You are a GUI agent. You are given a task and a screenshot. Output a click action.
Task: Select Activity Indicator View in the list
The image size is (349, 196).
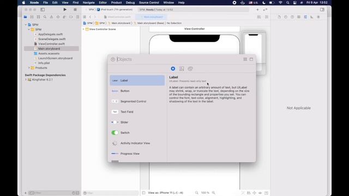[x=137, y=143]
